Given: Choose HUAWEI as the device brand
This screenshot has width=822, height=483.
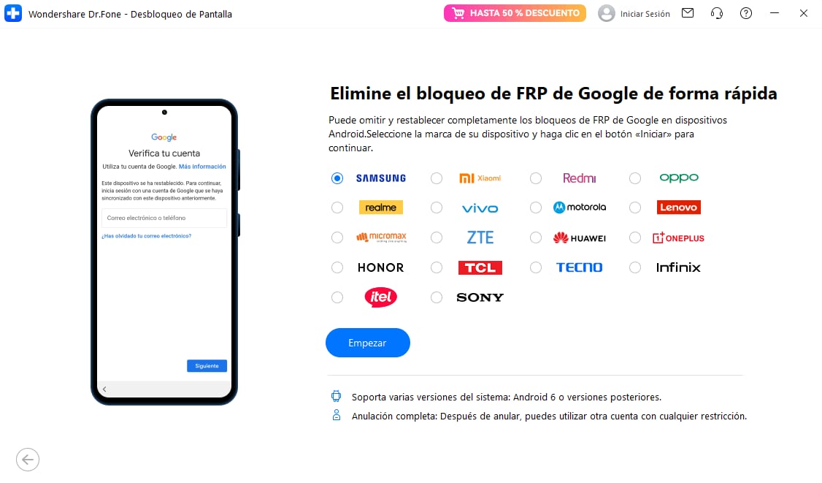Looking at the screenshot, I should [x=536, y=237].
